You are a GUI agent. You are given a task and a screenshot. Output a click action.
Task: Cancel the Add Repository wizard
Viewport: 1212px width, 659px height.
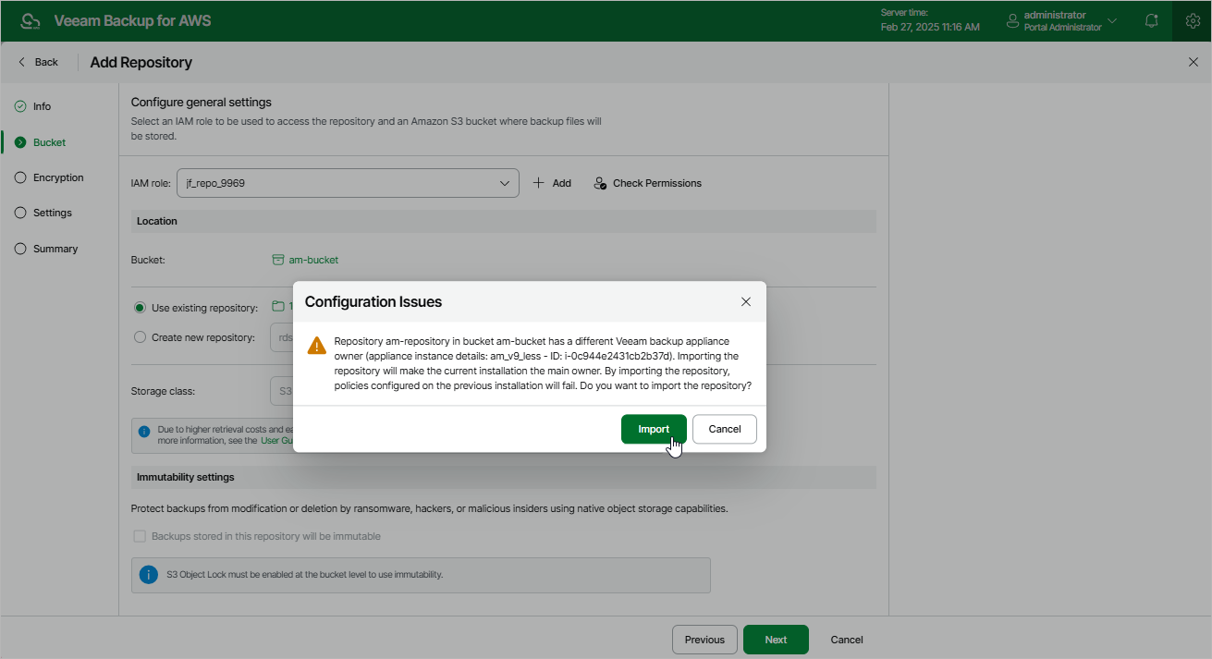847,640
